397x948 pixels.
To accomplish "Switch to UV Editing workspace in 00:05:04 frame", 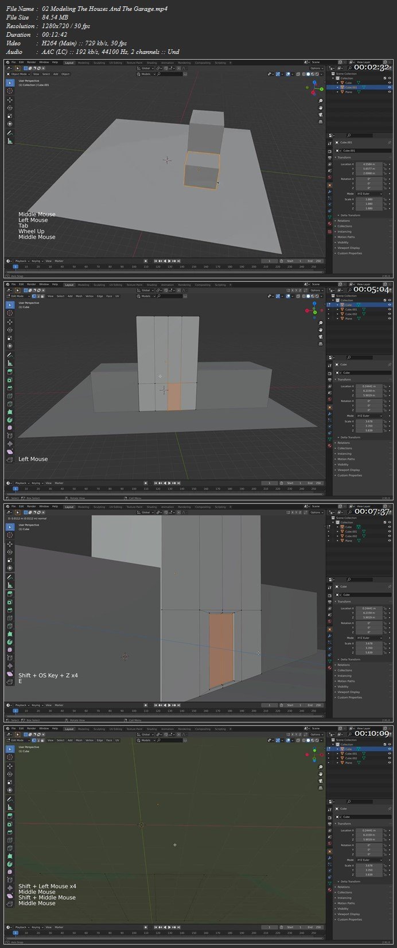I will click(115, 284).
